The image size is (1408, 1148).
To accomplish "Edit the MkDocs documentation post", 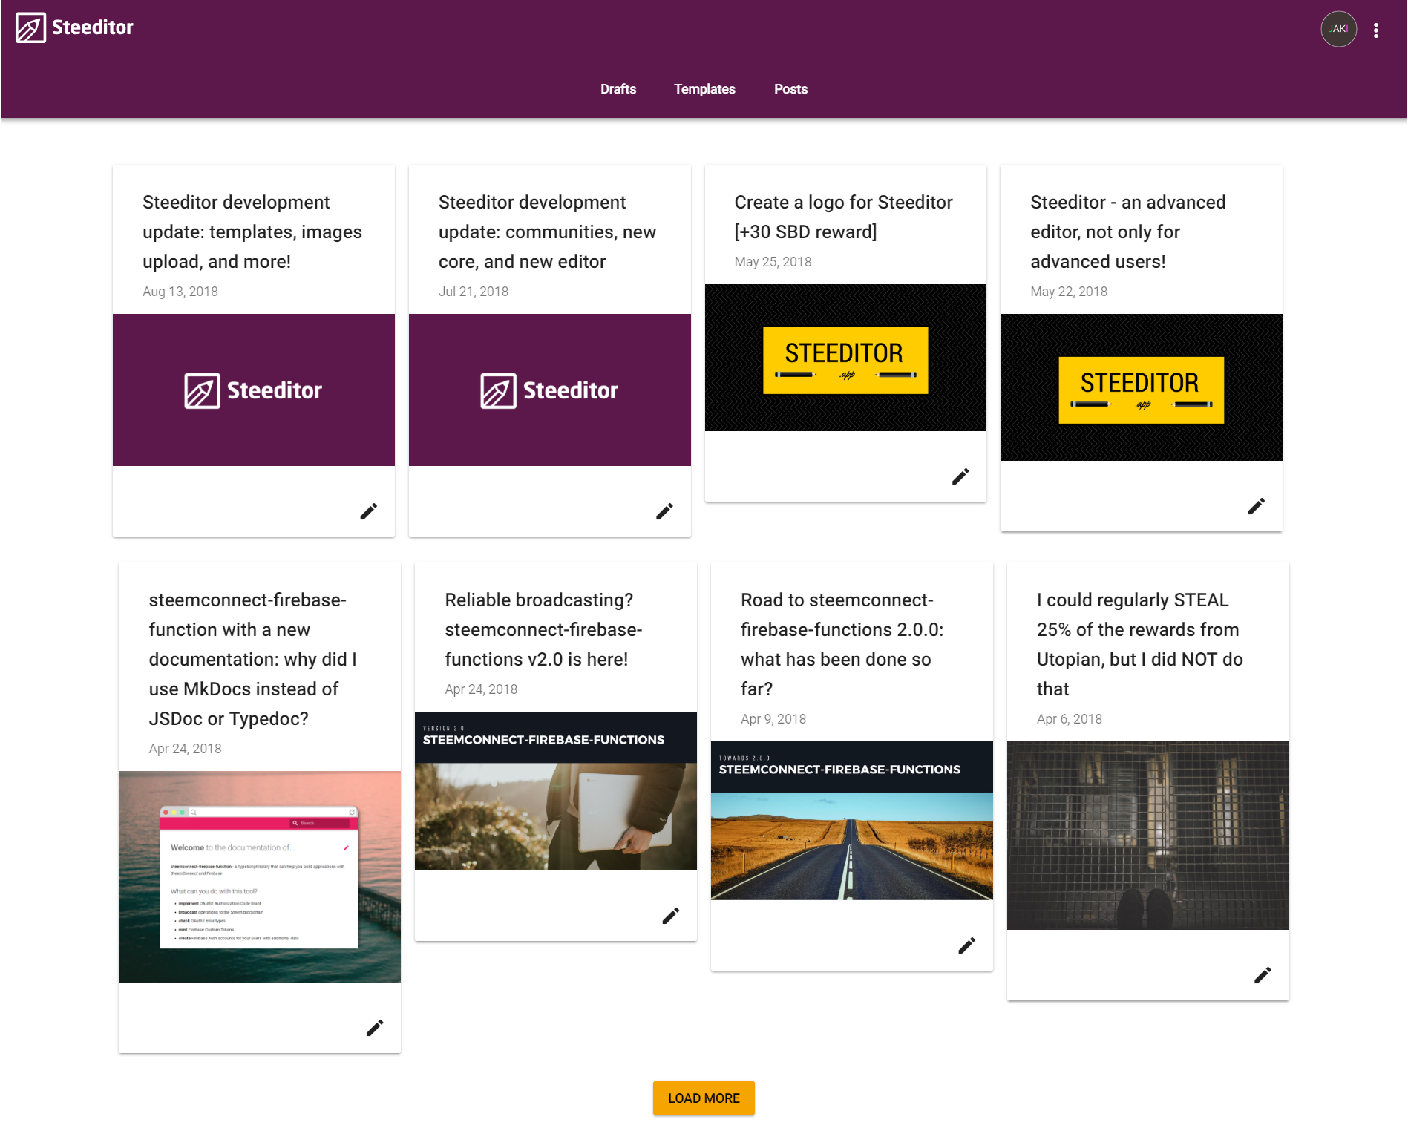I will [x=375, y=1028].
